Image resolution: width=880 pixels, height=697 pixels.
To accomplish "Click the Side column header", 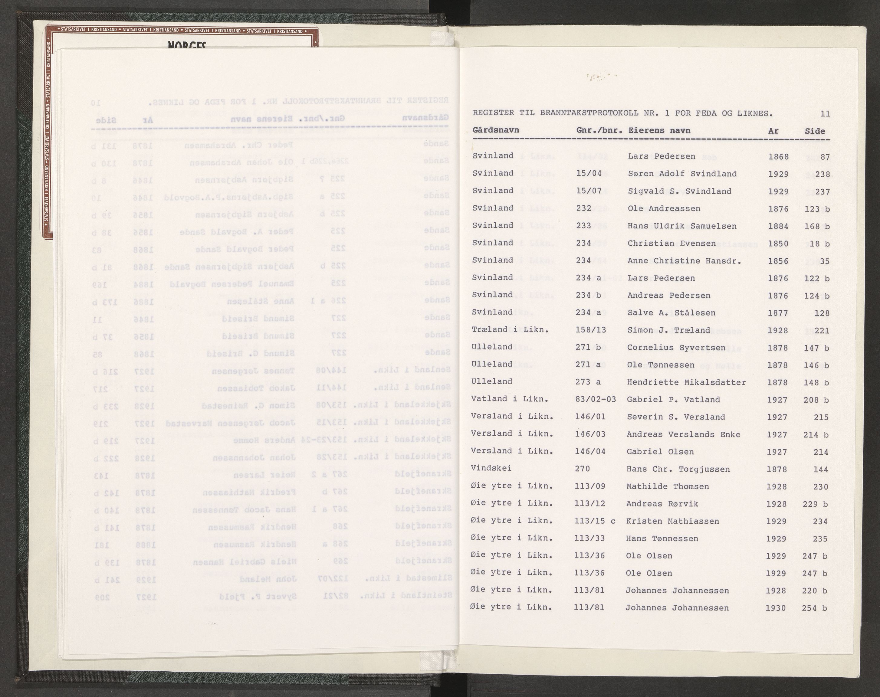I will tap(815, 131).
